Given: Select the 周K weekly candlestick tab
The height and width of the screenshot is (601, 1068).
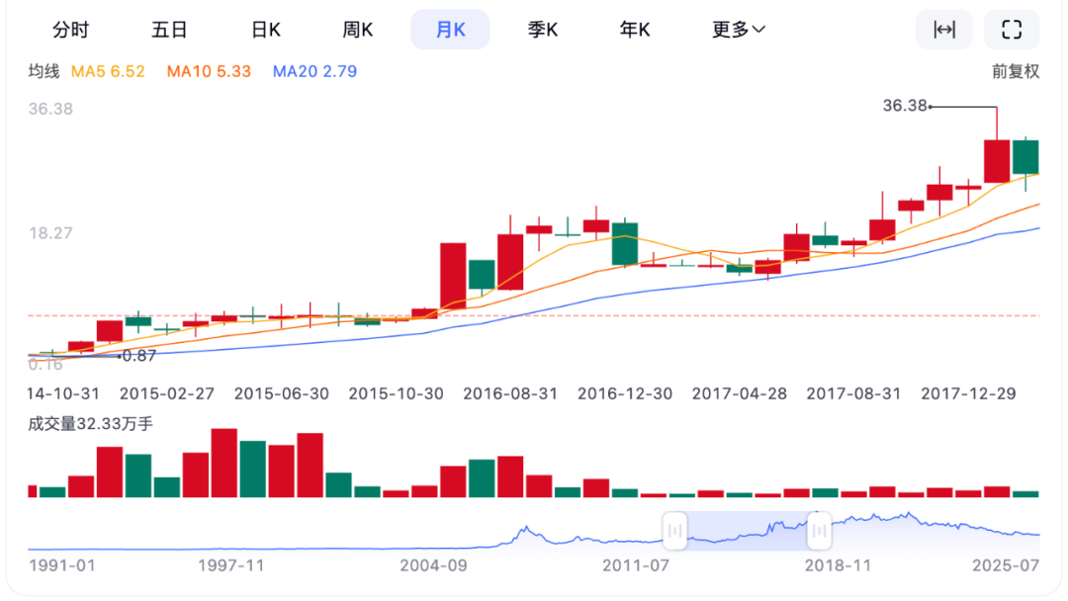Looking at the screenshot, I should tap(358, 30).
